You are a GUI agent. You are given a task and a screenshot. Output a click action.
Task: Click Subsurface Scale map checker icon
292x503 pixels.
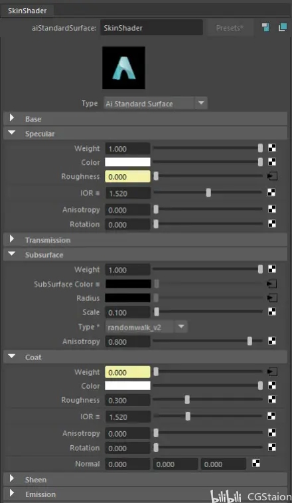coord(272,312)
